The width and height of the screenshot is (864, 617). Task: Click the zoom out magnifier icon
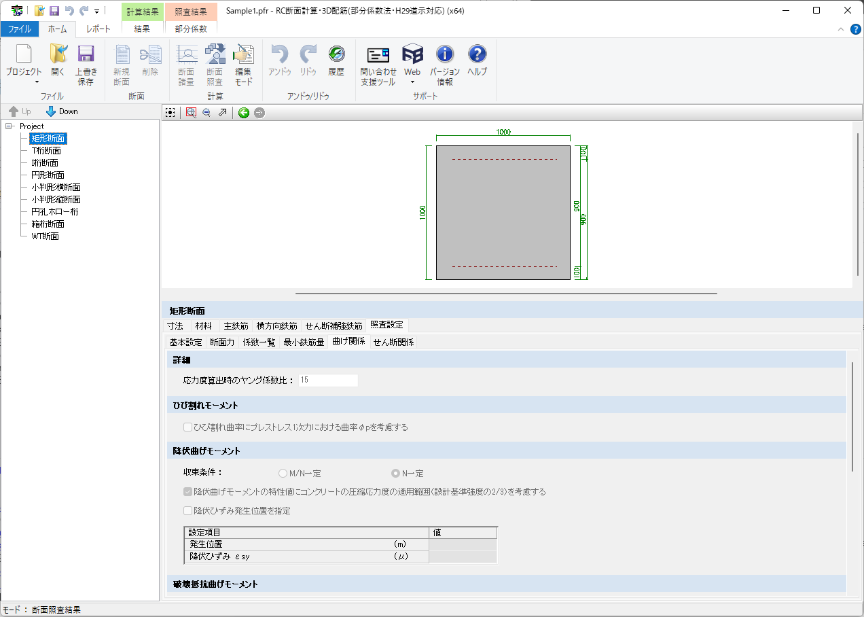tap(206, 113)
